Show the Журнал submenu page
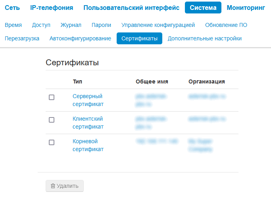Viewport: 271px width, 197px height. coord(71,25)
